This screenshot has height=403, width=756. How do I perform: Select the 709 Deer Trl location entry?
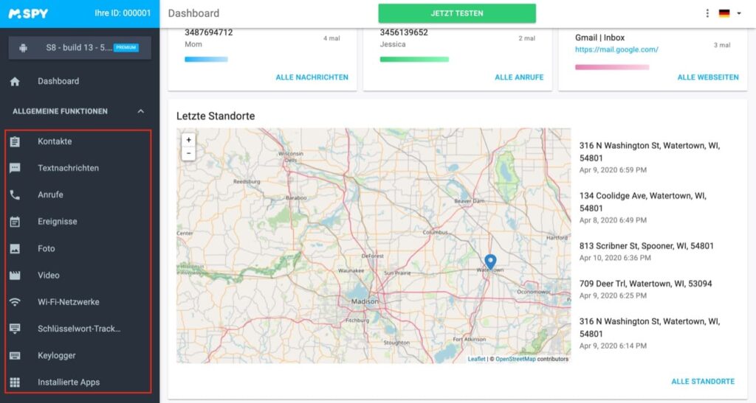click(645, 289)
